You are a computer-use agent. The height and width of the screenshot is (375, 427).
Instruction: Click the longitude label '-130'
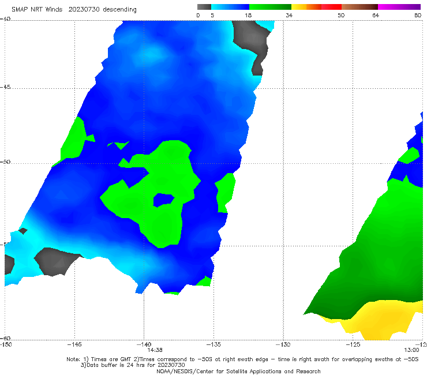[x=283, y=344]
